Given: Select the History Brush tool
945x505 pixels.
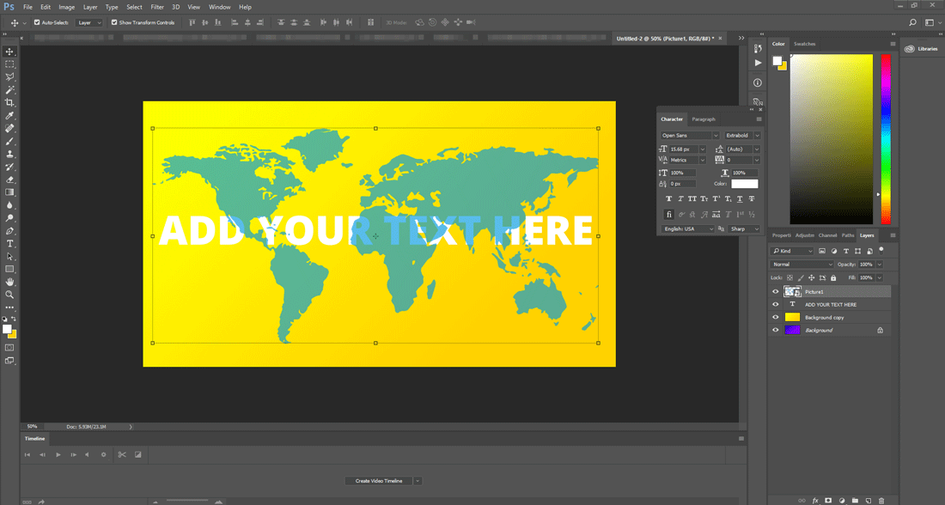Looking at the screenshot, I should coord(9,167).
